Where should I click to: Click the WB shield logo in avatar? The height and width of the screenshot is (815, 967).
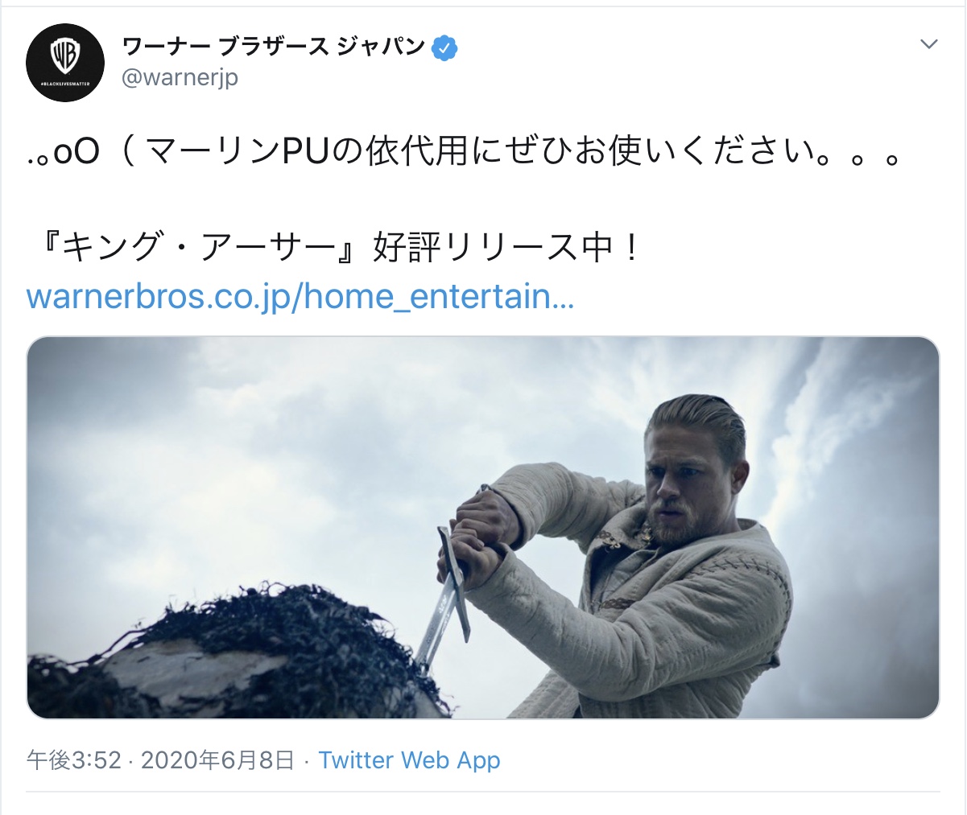pos(65,56)
